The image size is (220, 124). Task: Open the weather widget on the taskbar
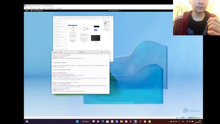coord(27,122)
